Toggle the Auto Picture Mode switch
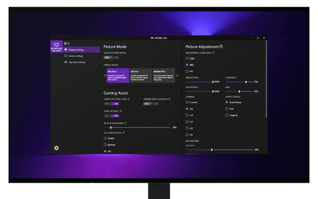This screenshot has width=318, height=199. [x=111, y=57]
